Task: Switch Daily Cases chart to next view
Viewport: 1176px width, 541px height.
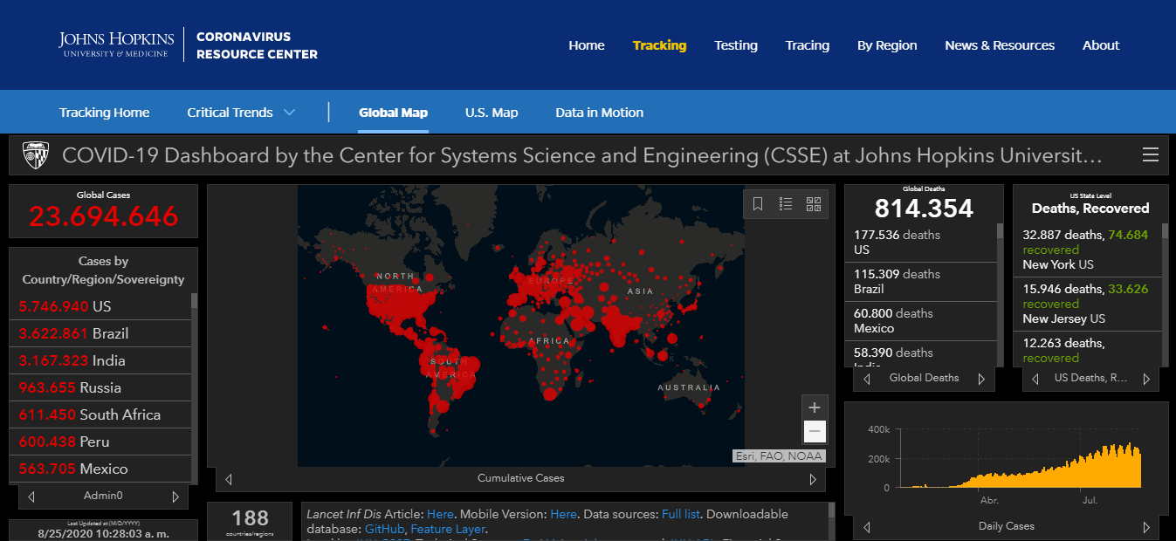Action: pos(1146,527)
